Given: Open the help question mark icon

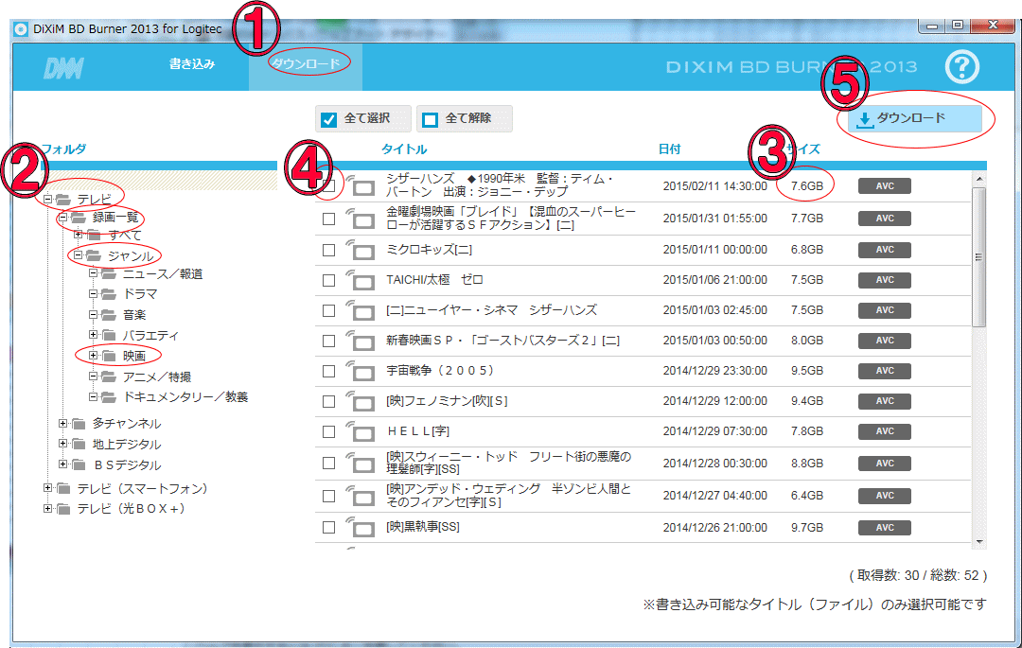Looking at the screenshot, I should 962,66.
